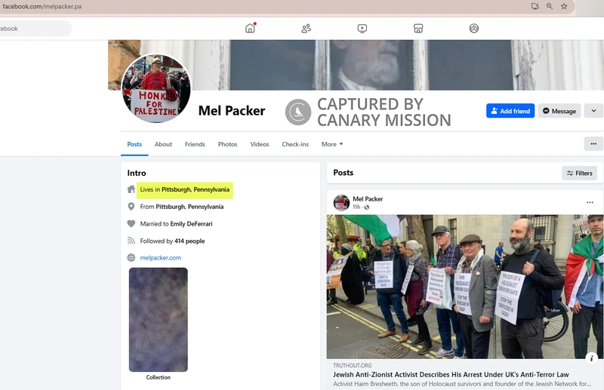Open the Friends icon in top navigation
The height and width of the screenshot is (390, 604).
(307, 28)
